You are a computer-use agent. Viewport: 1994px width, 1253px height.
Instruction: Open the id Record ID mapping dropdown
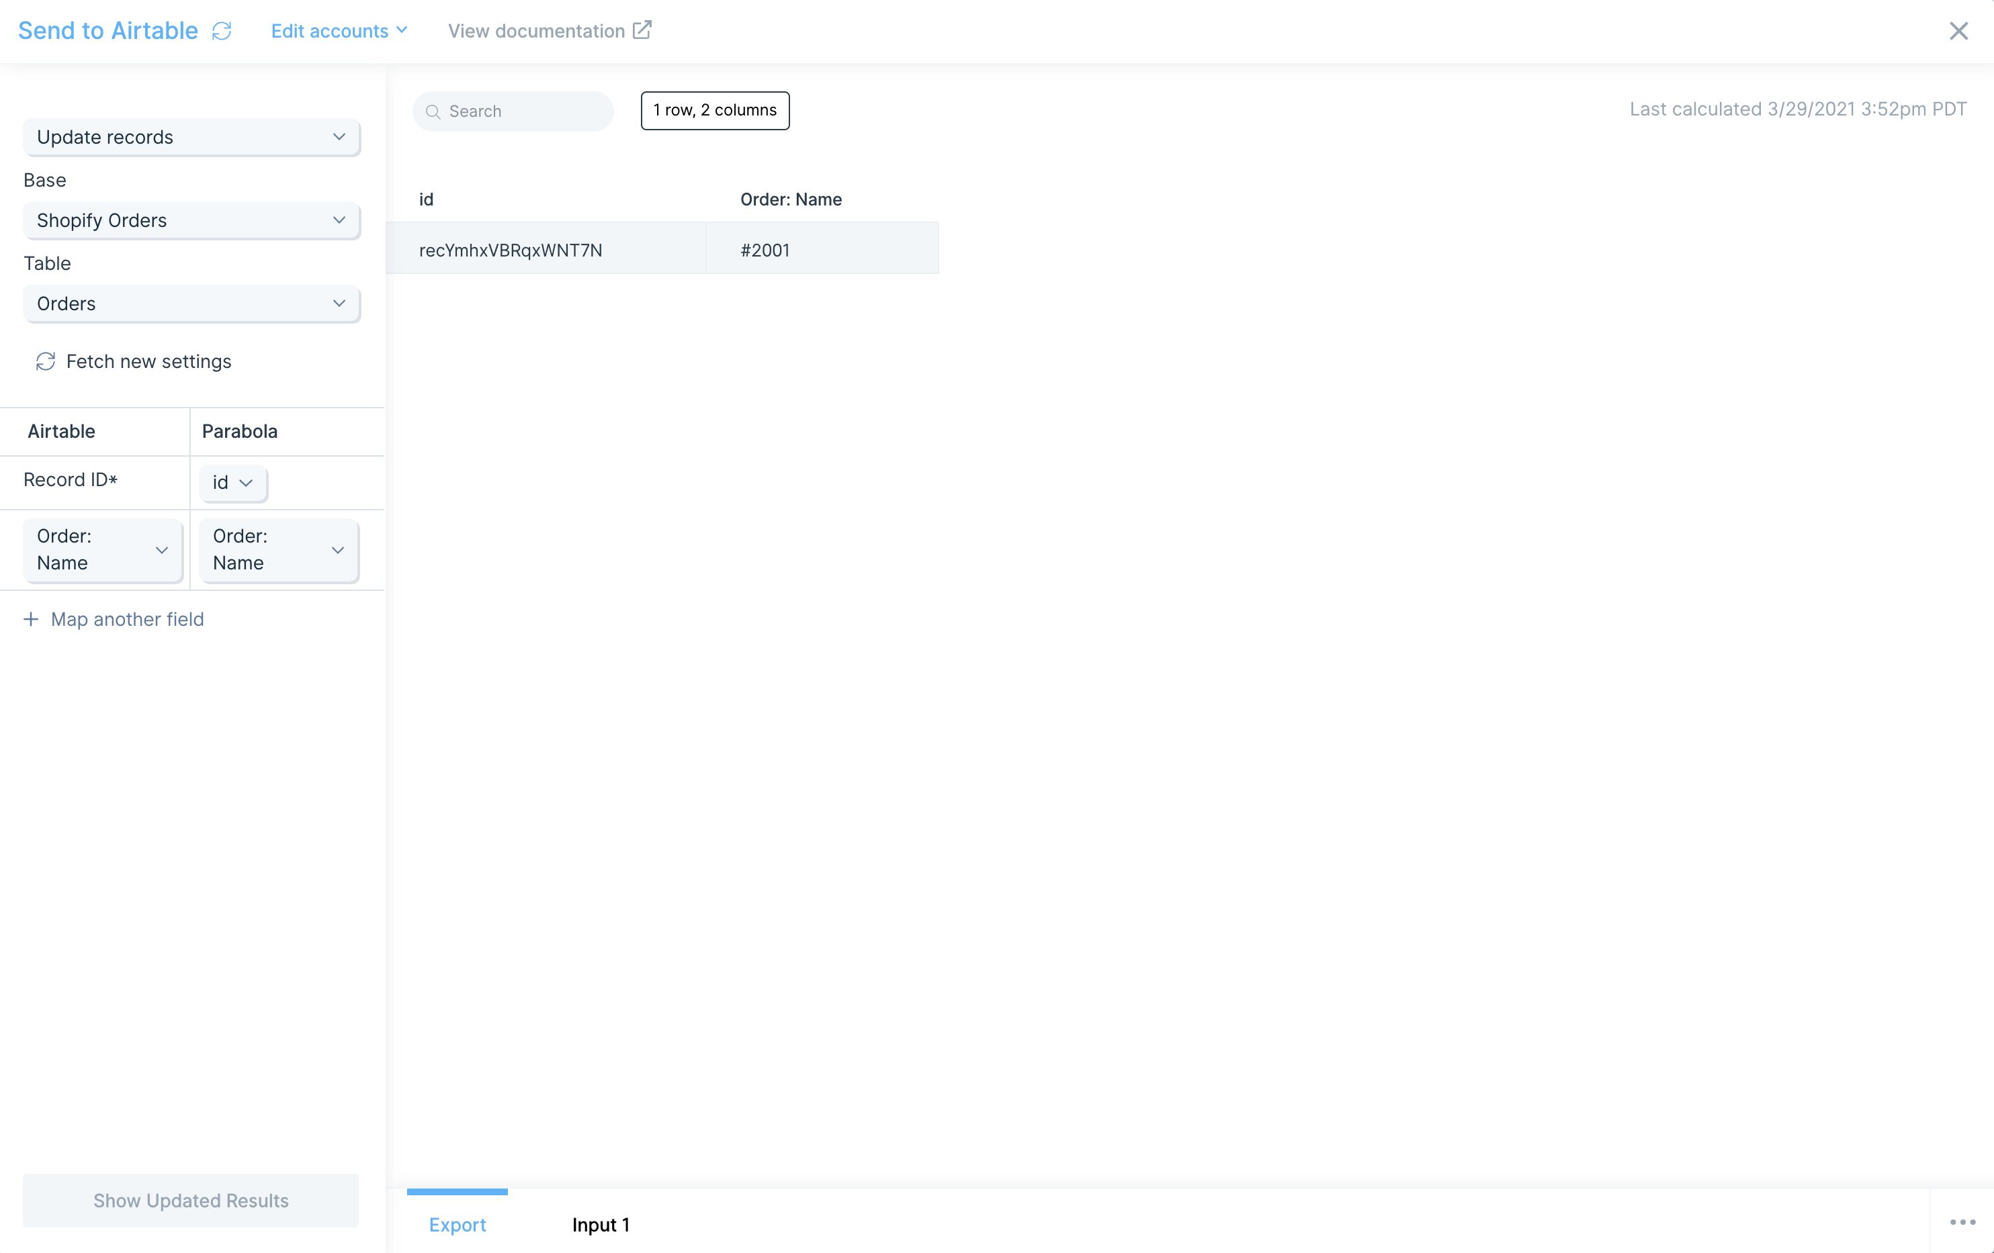tap(232, 483)
